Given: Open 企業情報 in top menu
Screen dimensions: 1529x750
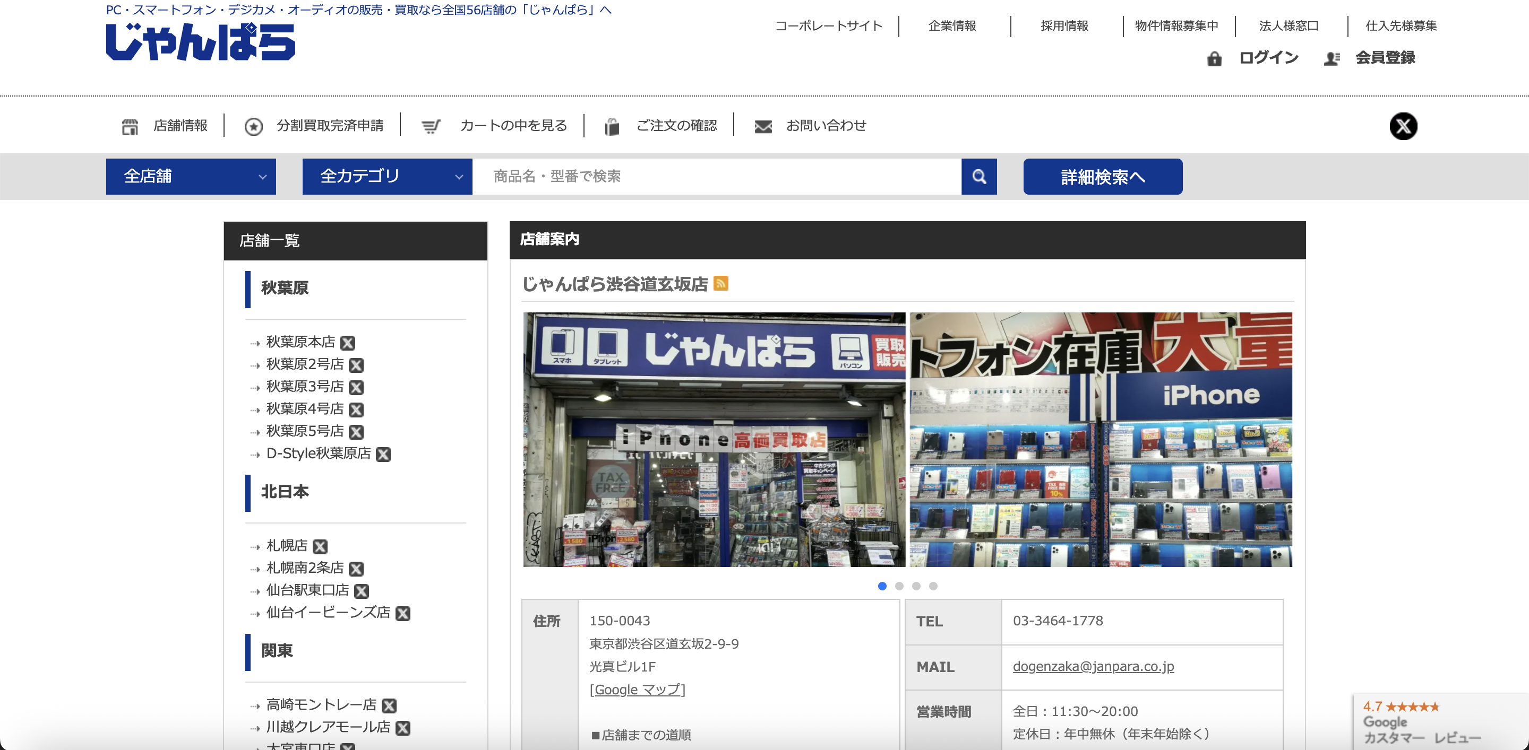Looking at the screenshot, I should coord(951,25).
